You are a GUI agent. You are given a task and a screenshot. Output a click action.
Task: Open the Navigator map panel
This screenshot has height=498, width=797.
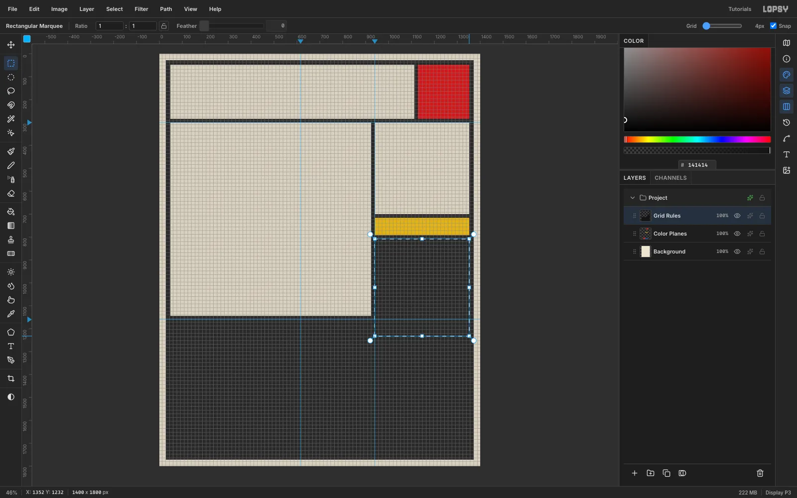(787, 43)
